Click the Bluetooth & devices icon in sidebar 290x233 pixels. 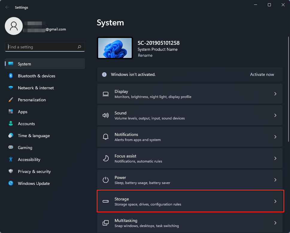[x=10, y=76]
